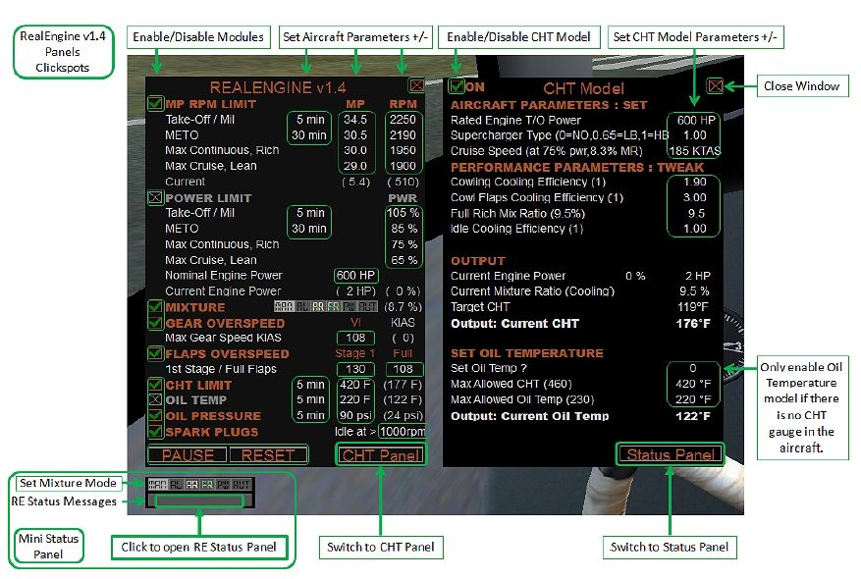Switch to the Status Panel

click(670, 454)
